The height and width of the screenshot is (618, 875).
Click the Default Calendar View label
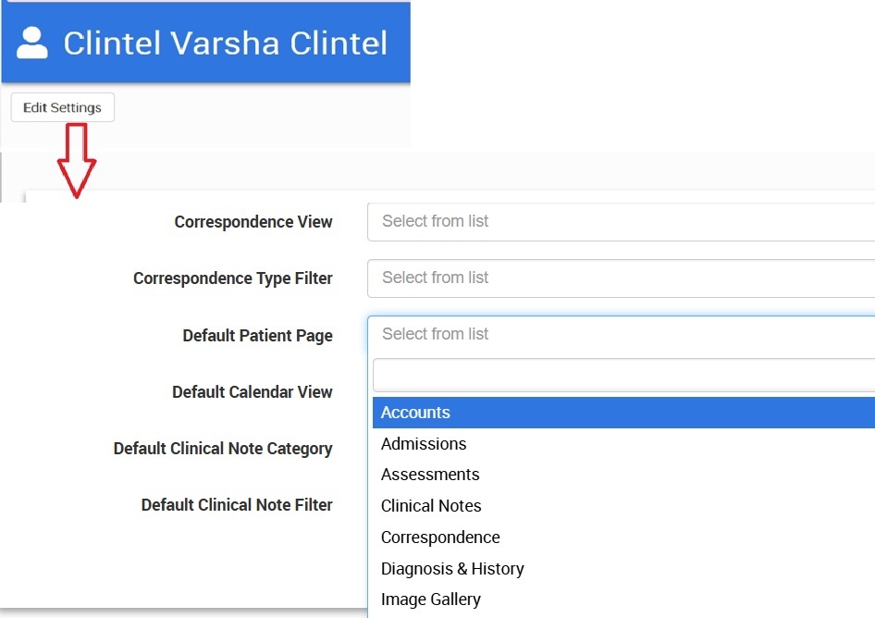pyautogui.click(x=253, y=392)
